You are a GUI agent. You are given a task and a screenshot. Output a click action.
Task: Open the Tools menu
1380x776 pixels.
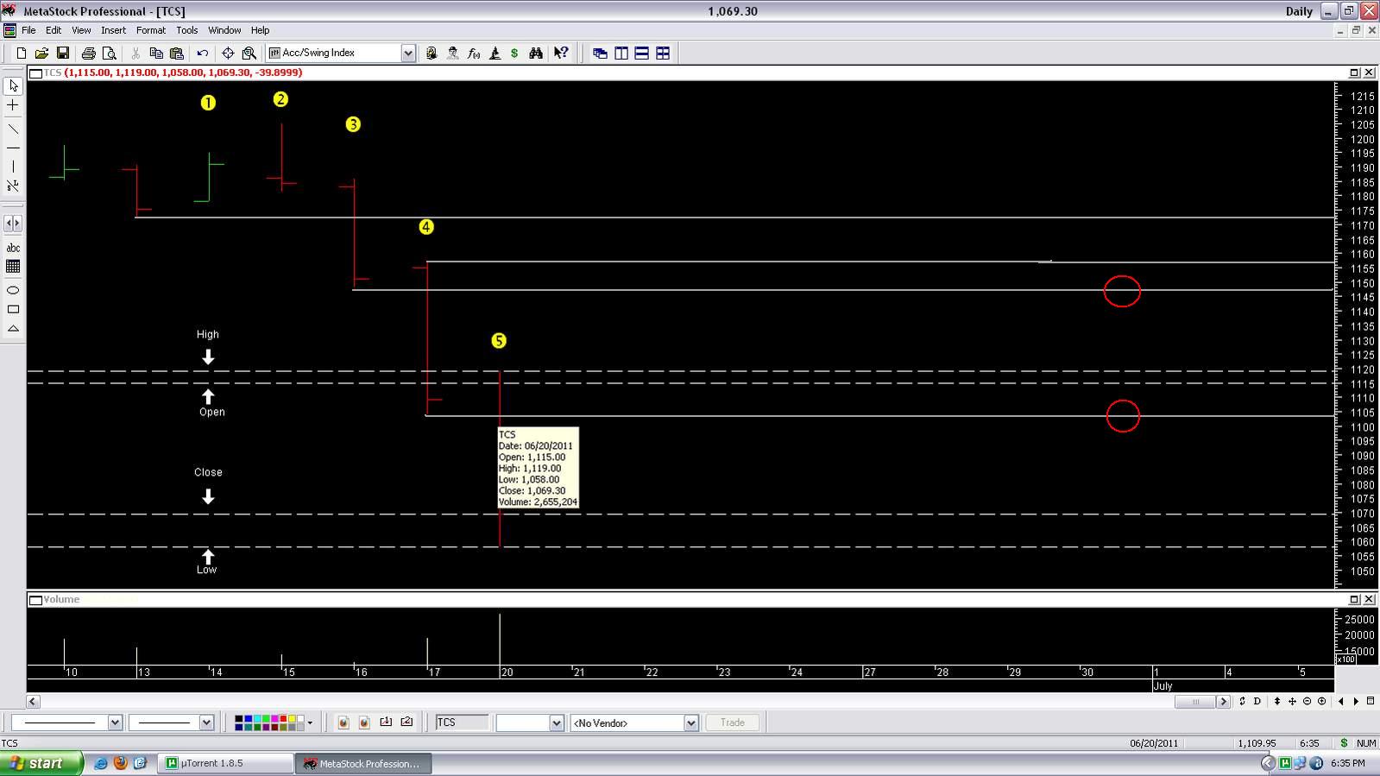(x=187, y=30)
